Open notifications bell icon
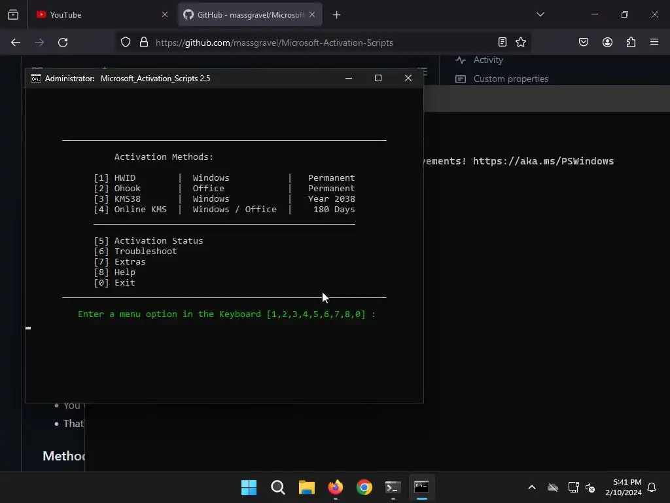Image resolution: width=670 pixels, height=503 pixels. (x=652, y=487)
